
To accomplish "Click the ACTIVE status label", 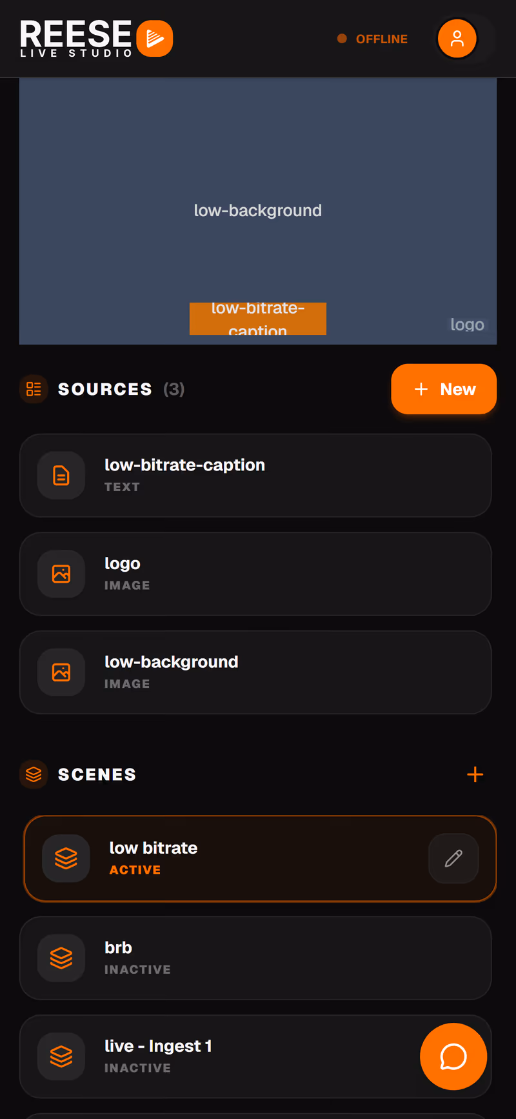I will (135, 870).
